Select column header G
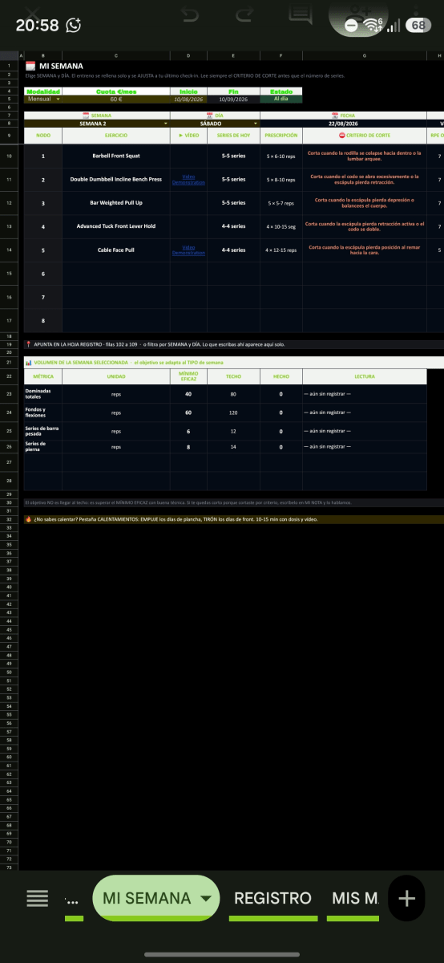This screenshot has height=963, width=444. [x=365, y=55]
